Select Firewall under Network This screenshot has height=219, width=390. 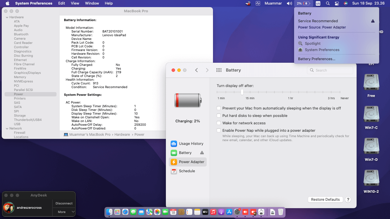coord(20,133)
